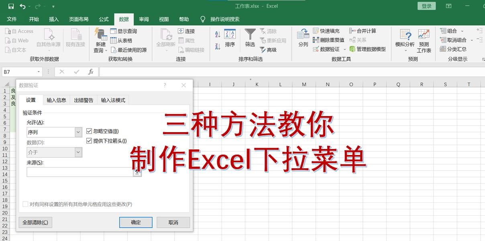This screenshot has height=241, width=485.
Task: Select the 设置 tab in 数据验证 dialog
Action: click(x=31, y=100)
